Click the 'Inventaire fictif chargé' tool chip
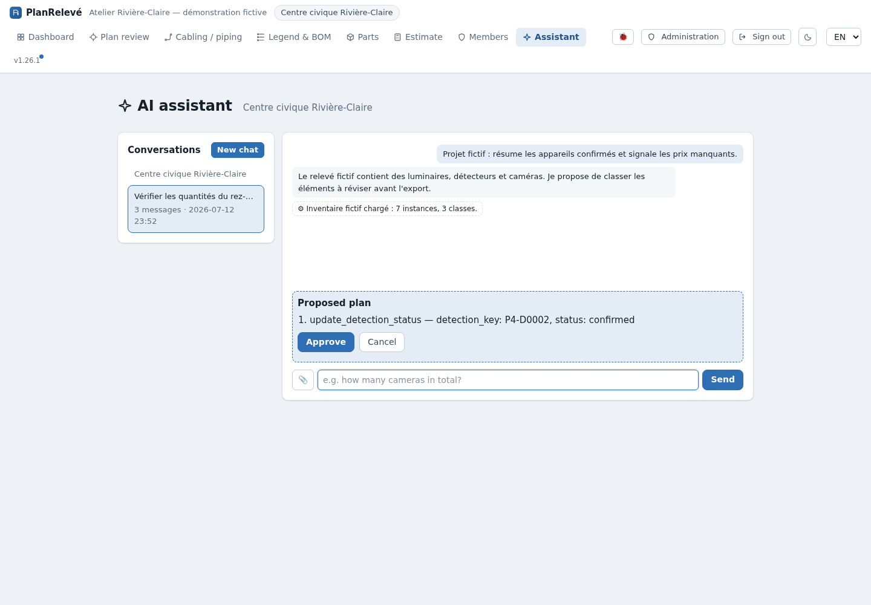871x605 pixels. click(387, 209)
